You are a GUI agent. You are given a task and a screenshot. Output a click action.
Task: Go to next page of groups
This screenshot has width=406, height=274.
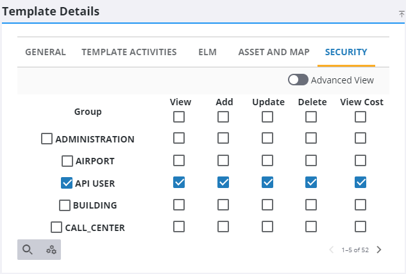coord(379,250)
